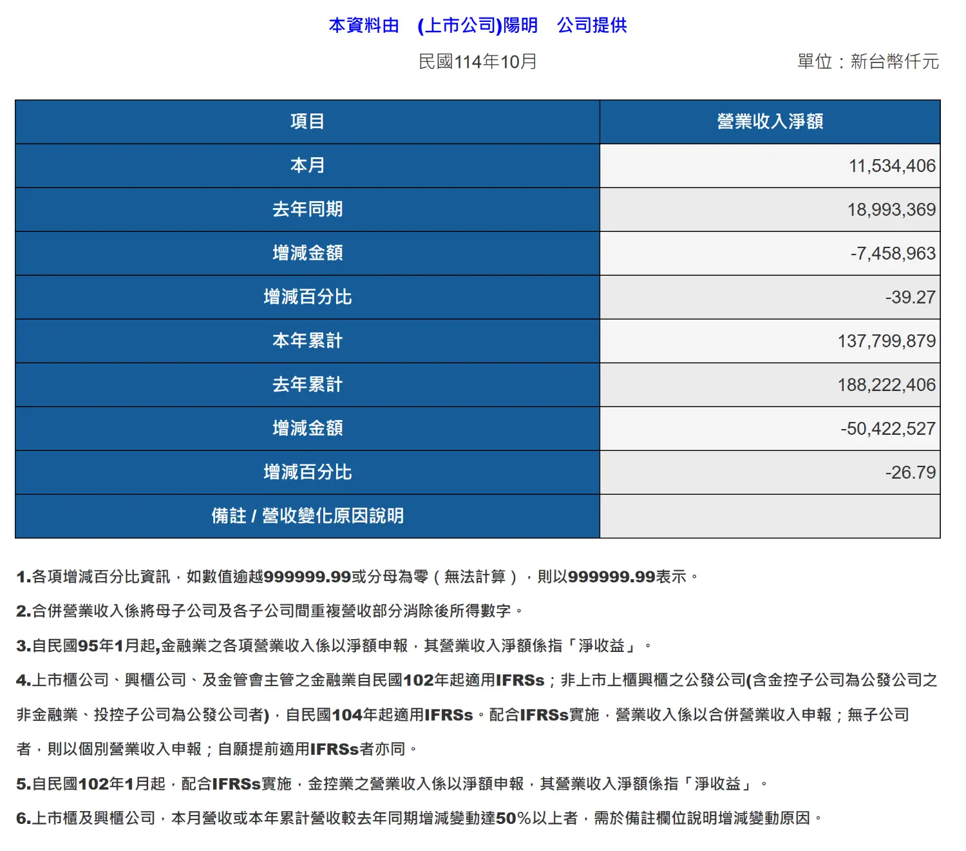Click the 民國114年10月 date text
966x851 pixels.
477,62
